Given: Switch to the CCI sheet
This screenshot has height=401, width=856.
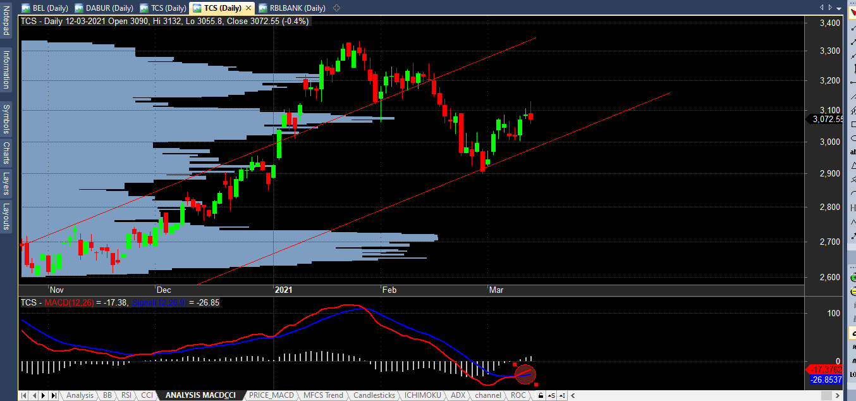Looking at the screenshot, I should [x=147, y=395].
